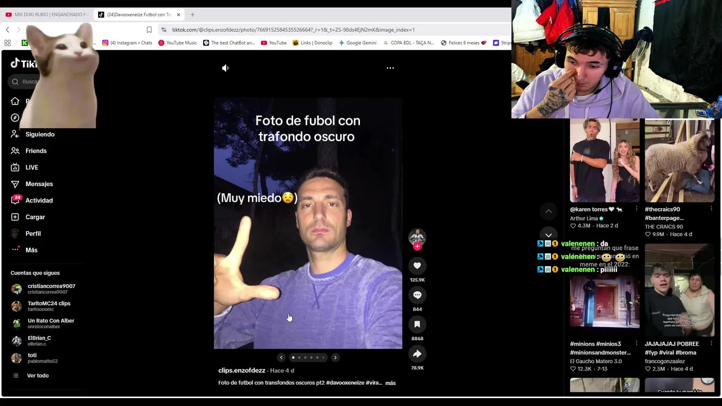Viewport: 722px width, 406px height.
Task: Open the YouTube bookmark
Action: click(274, 43)
